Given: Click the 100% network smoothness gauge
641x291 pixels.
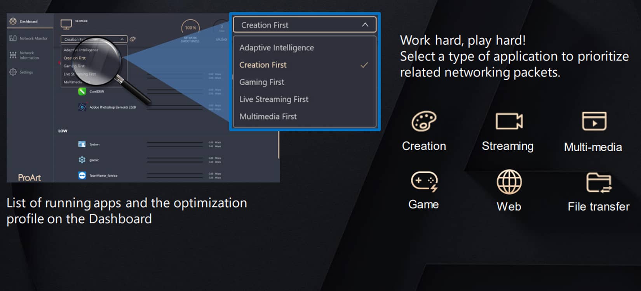Looking at the screenshot, I should point(190,28).
